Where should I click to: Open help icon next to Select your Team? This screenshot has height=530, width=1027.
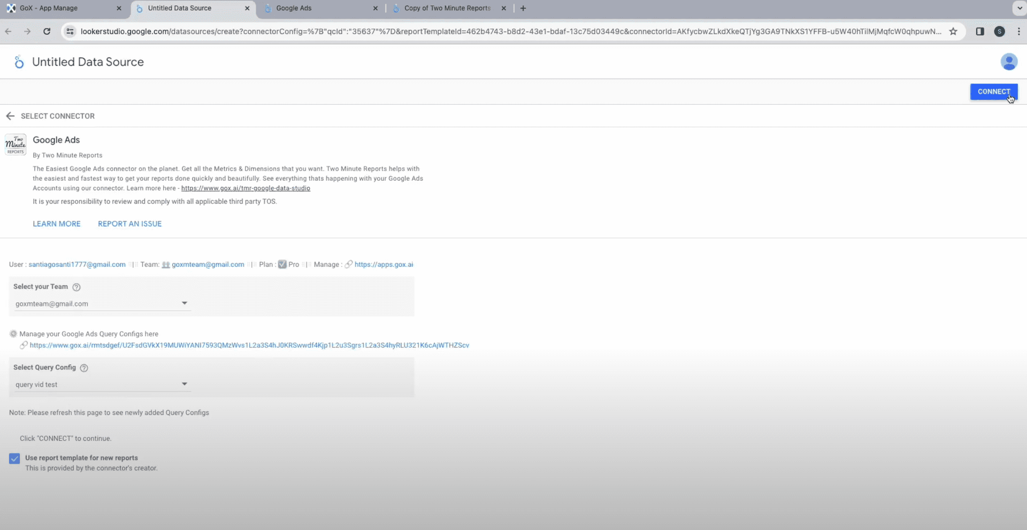pyautogui.click(x=76, y=287)
